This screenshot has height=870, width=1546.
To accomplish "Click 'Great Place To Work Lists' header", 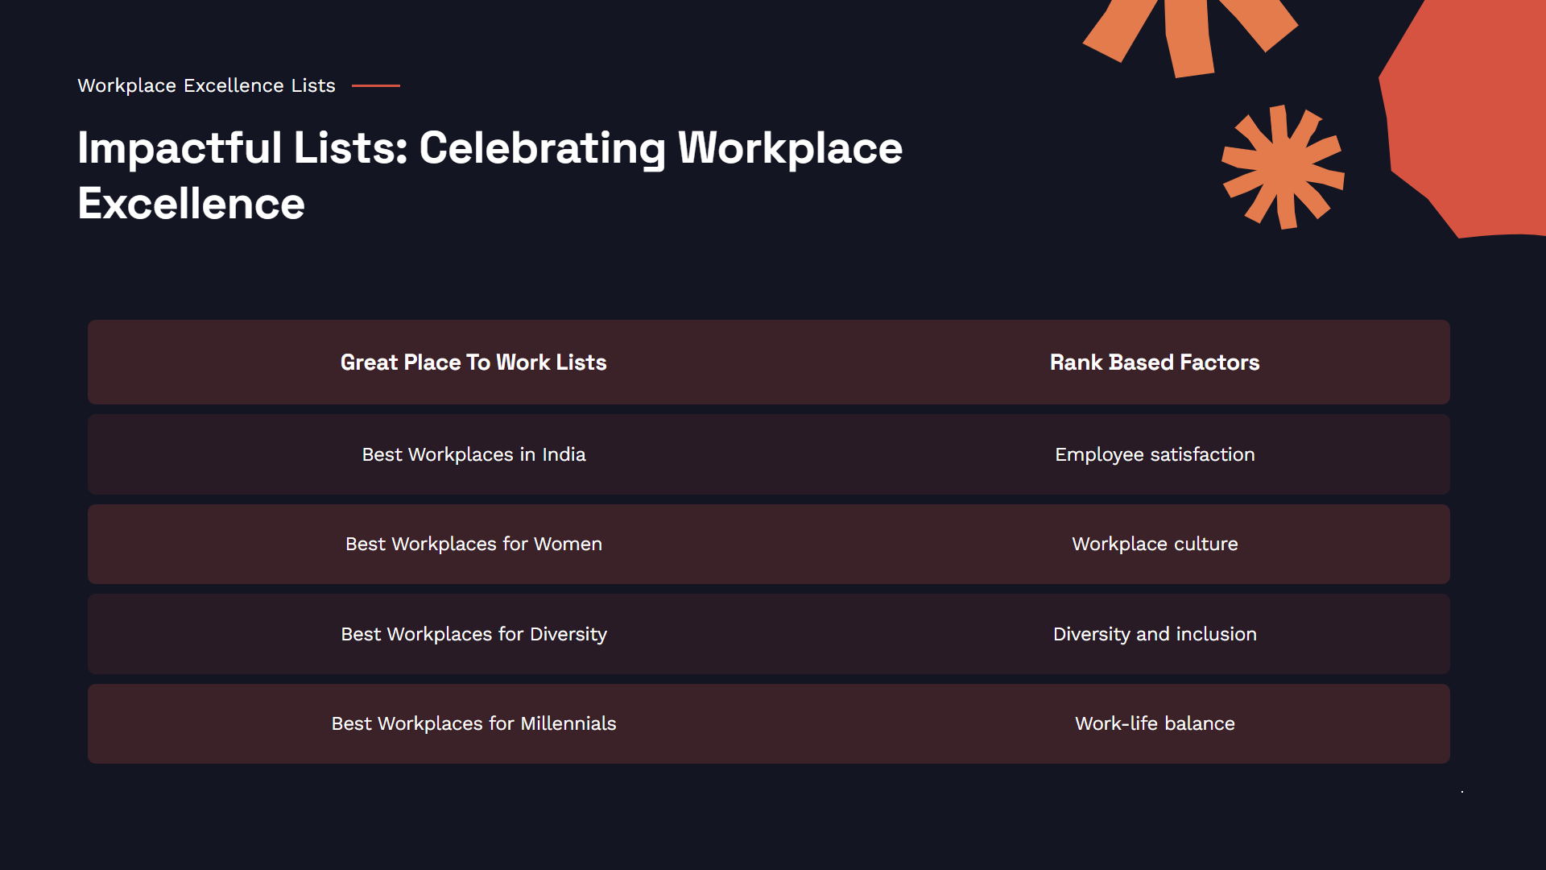I will 473,362.
